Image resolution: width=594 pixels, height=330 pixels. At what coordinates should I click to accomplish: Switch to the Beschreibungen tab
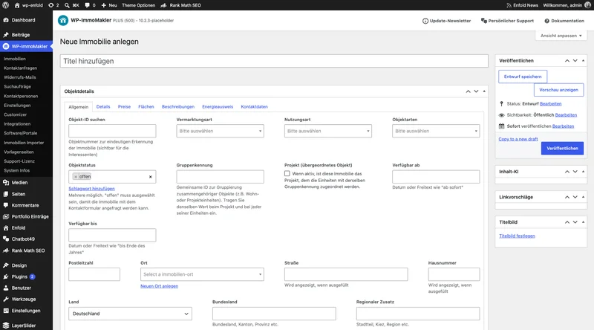tap(178, 107)
